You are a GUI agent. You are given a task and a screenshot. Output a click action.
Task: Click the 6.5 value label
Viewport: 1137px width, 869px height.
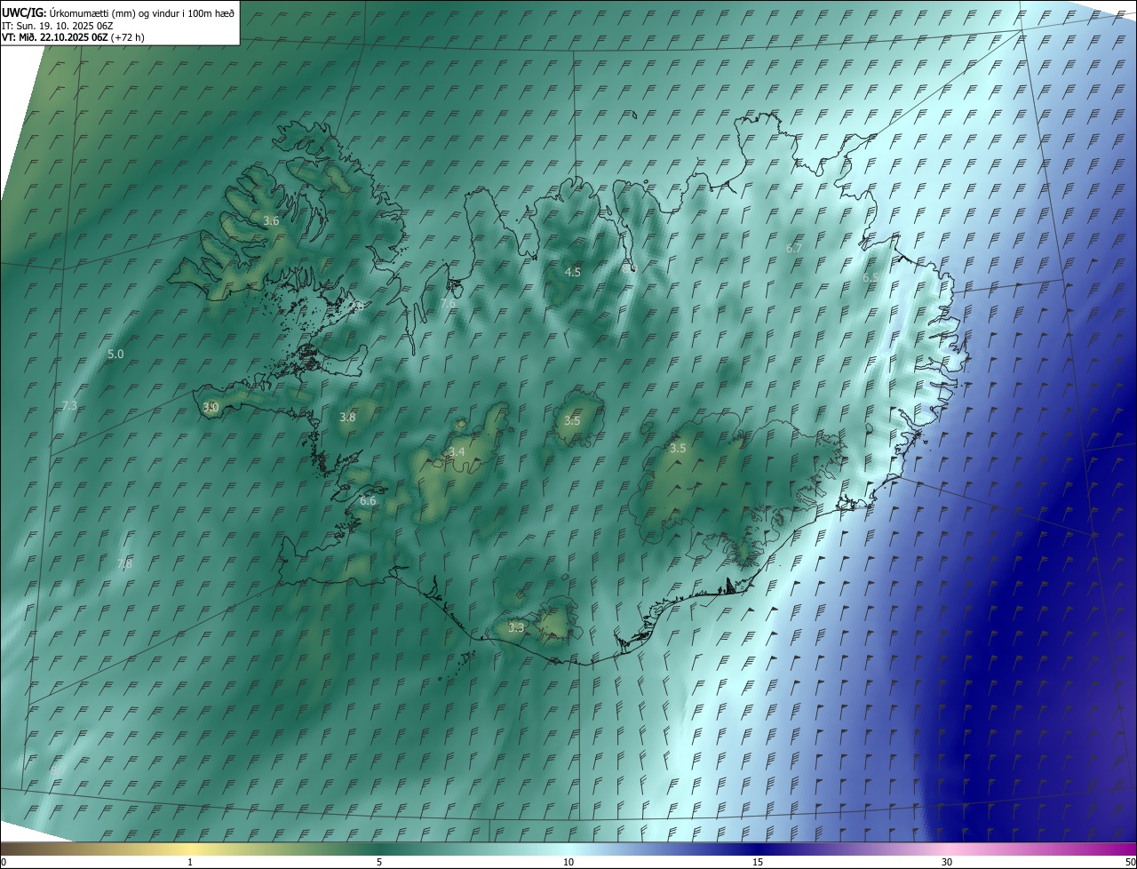871,277
